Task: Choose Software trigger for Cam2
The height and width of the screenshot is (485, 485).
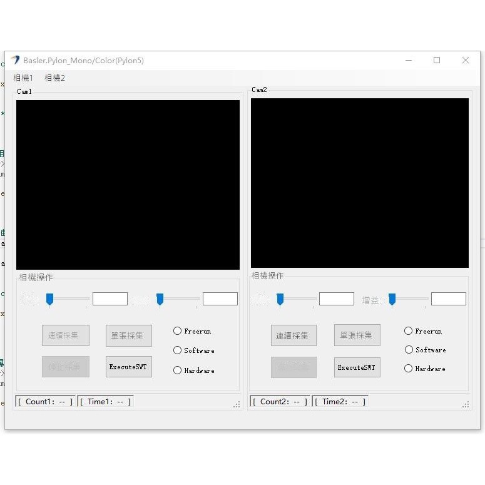Action: click(x=409, y=350)
